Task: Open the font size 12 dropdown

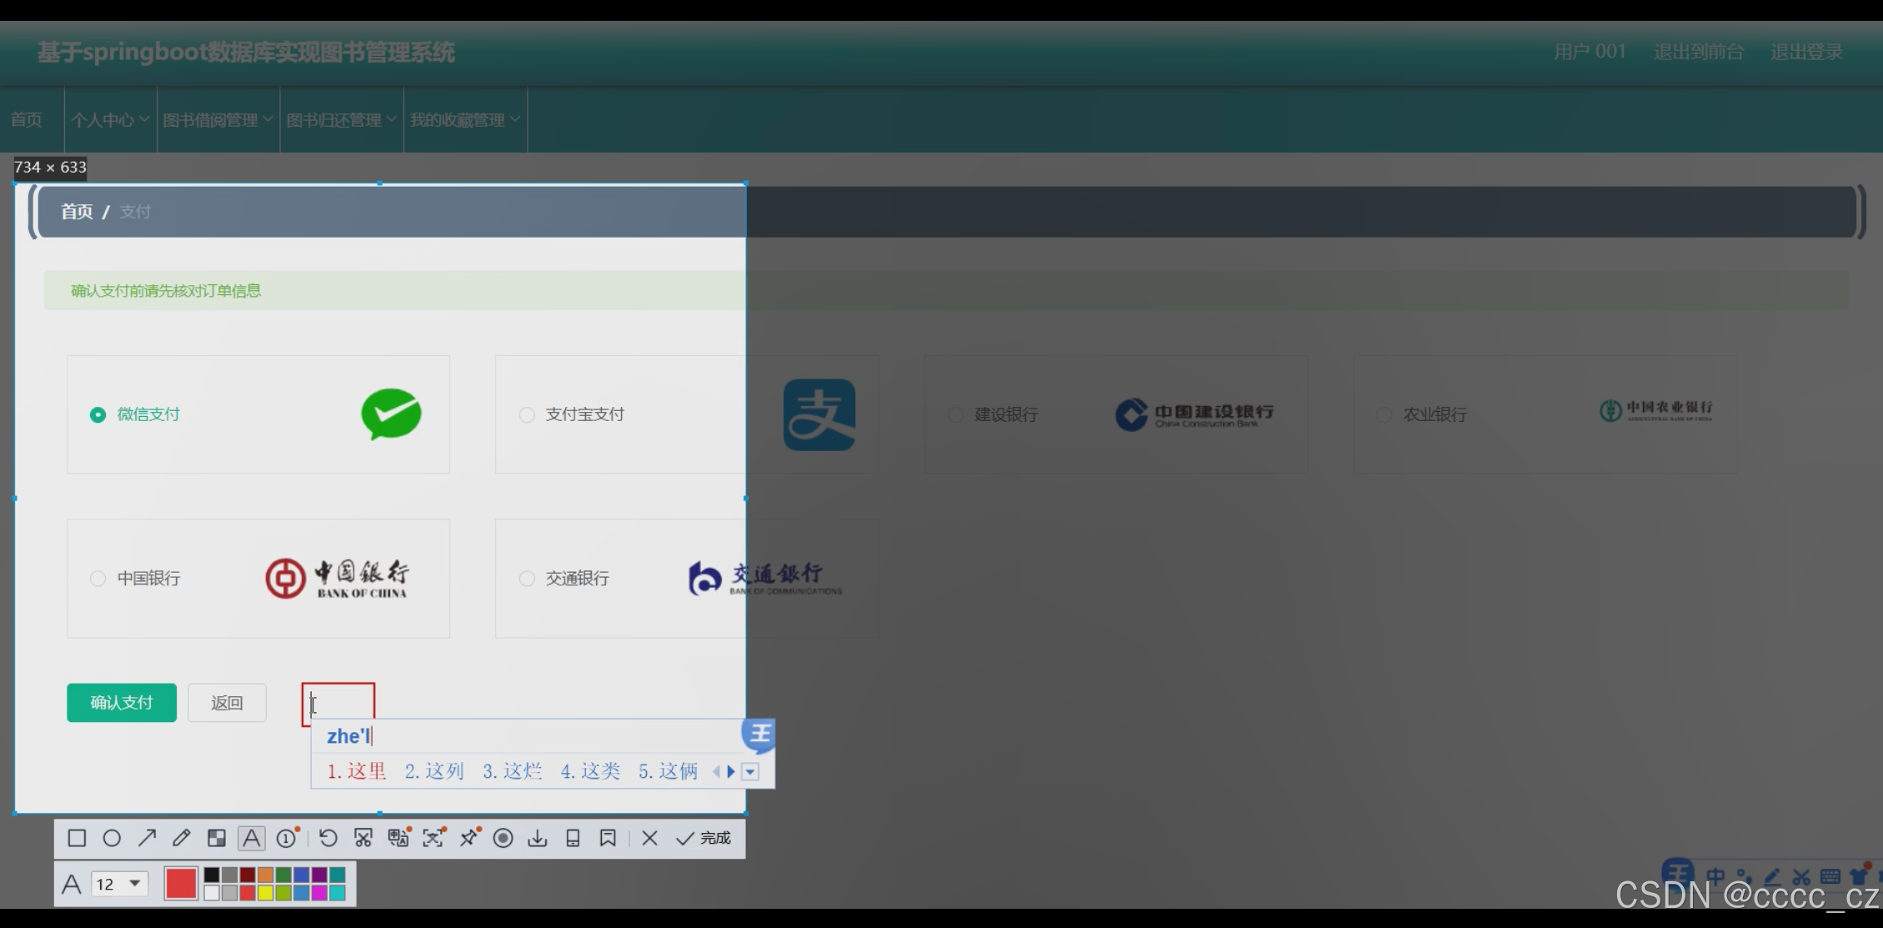Action: pos(134,883)
